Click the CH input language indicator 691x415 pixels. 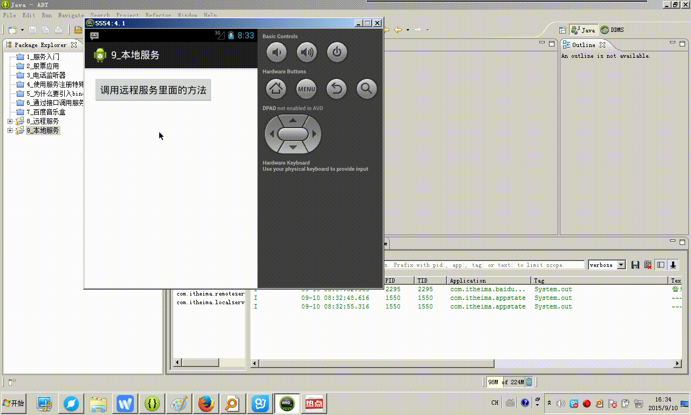pyautogui.click(x=495, y=403)
